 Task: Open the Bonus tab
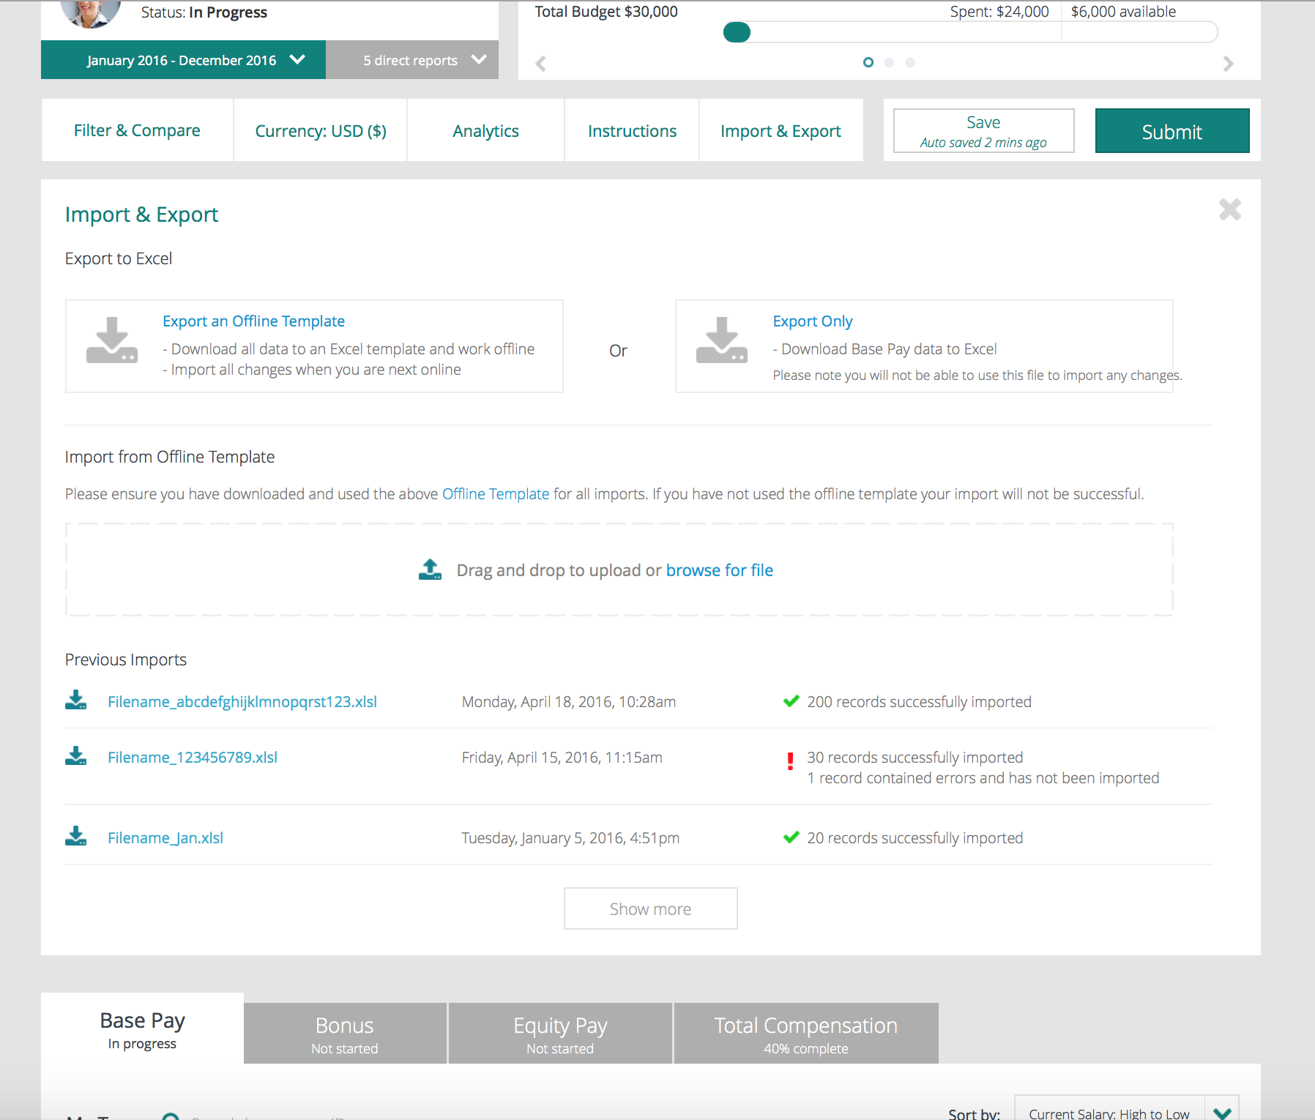(343, 1034)
